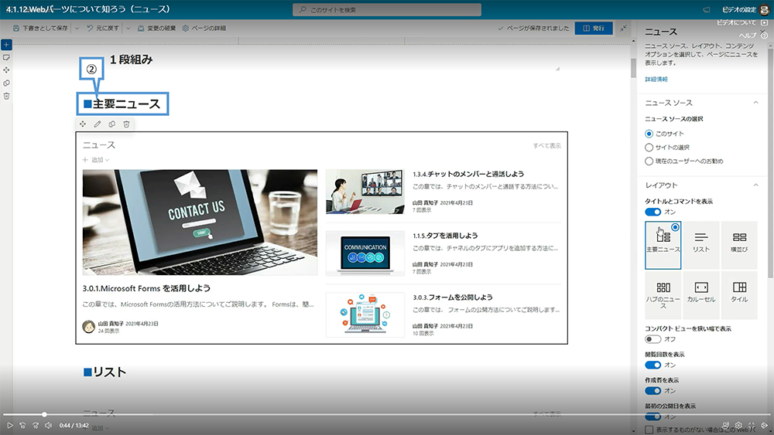Switch the video to fullscreen

752,425
